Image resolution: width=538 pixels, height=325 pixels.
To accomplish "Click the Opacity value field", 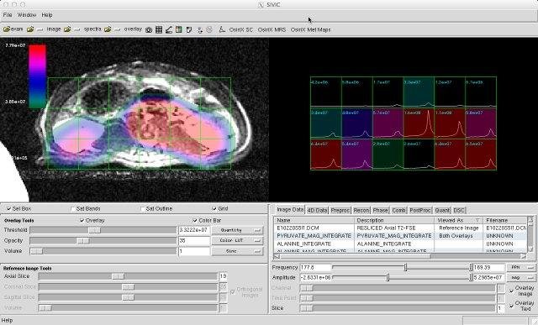I will tap(194, 241).
